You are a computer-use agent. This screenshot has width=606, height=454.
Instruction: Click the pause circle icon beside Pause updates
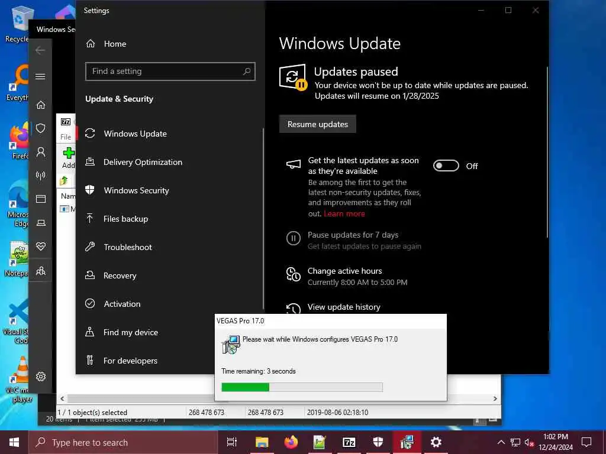point(294,238)
